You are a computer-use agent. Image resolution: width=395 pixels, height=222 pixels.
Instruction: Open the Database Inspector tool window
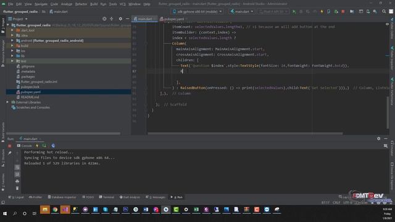coord(62,197)
